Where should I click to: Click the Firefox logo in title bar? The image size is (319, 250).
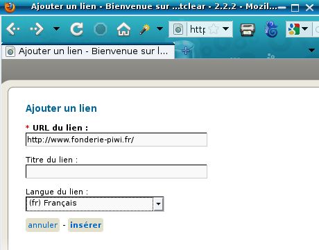tap(10, 7)
